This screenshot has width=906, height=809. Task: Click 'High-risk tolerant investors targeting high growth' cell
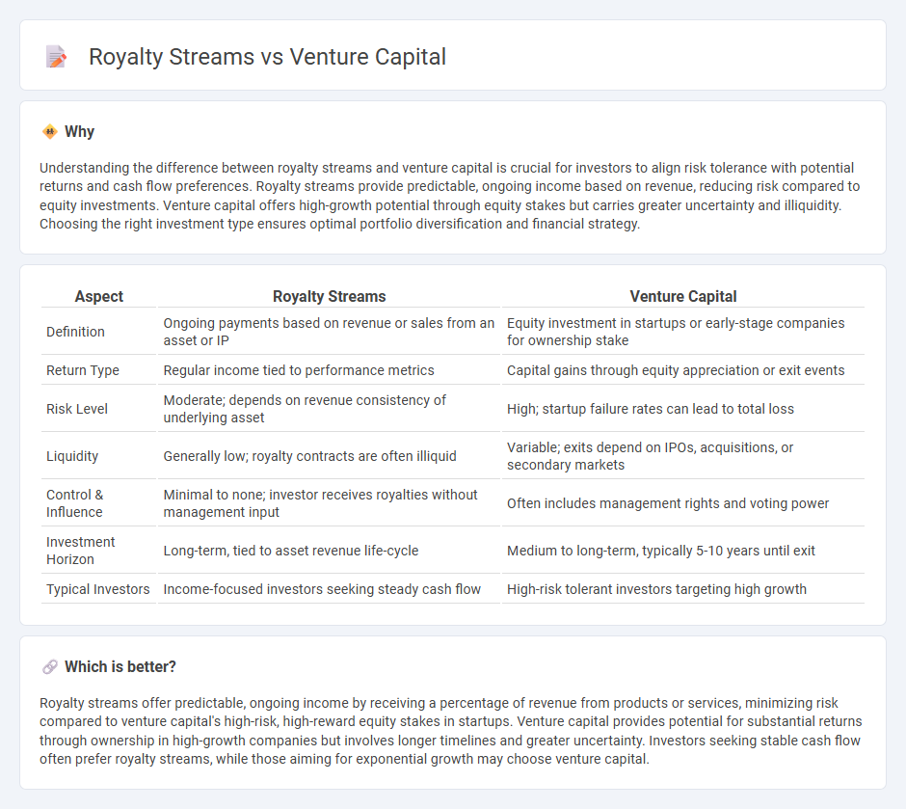pyautogui.click(x=683, y=589)
